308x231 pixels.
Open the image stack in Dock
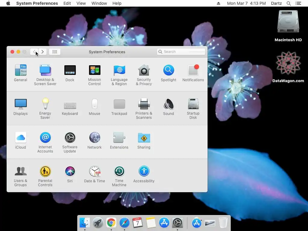[x=210, y=223]
